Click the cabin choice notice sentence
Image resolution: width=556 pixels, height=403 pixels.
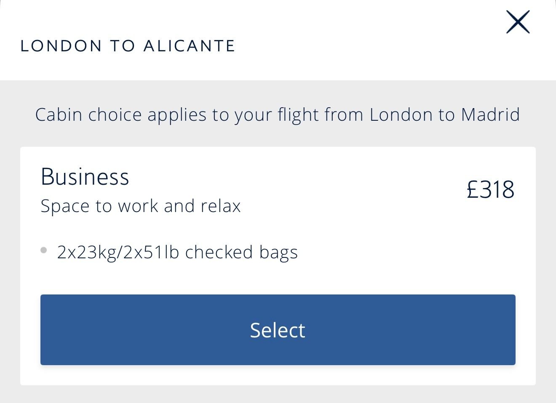(x=277, y=115)
